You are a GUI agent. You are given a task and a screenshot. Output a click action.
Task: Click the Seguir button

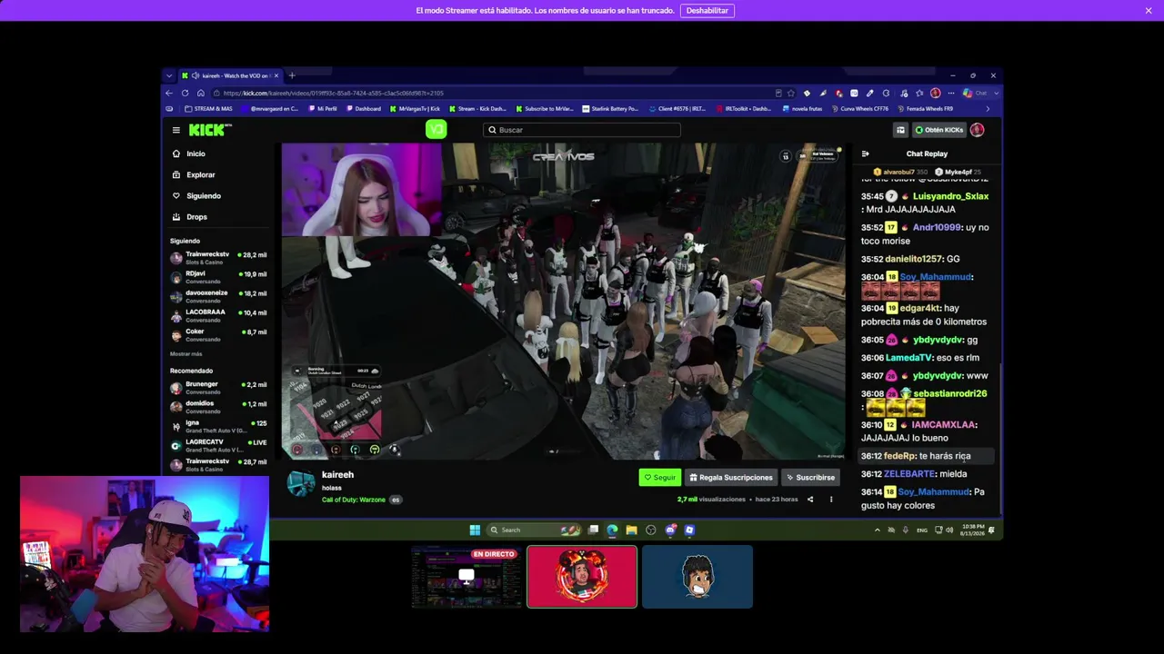[659, 477]
